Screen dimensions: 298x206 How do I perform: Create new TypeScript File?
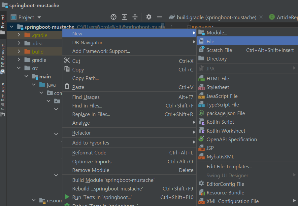[247, 105]
